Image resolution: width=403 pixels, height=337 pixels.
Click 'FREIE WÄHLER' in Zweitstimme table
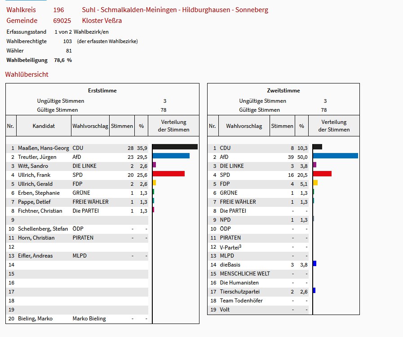tap(238, 202)
